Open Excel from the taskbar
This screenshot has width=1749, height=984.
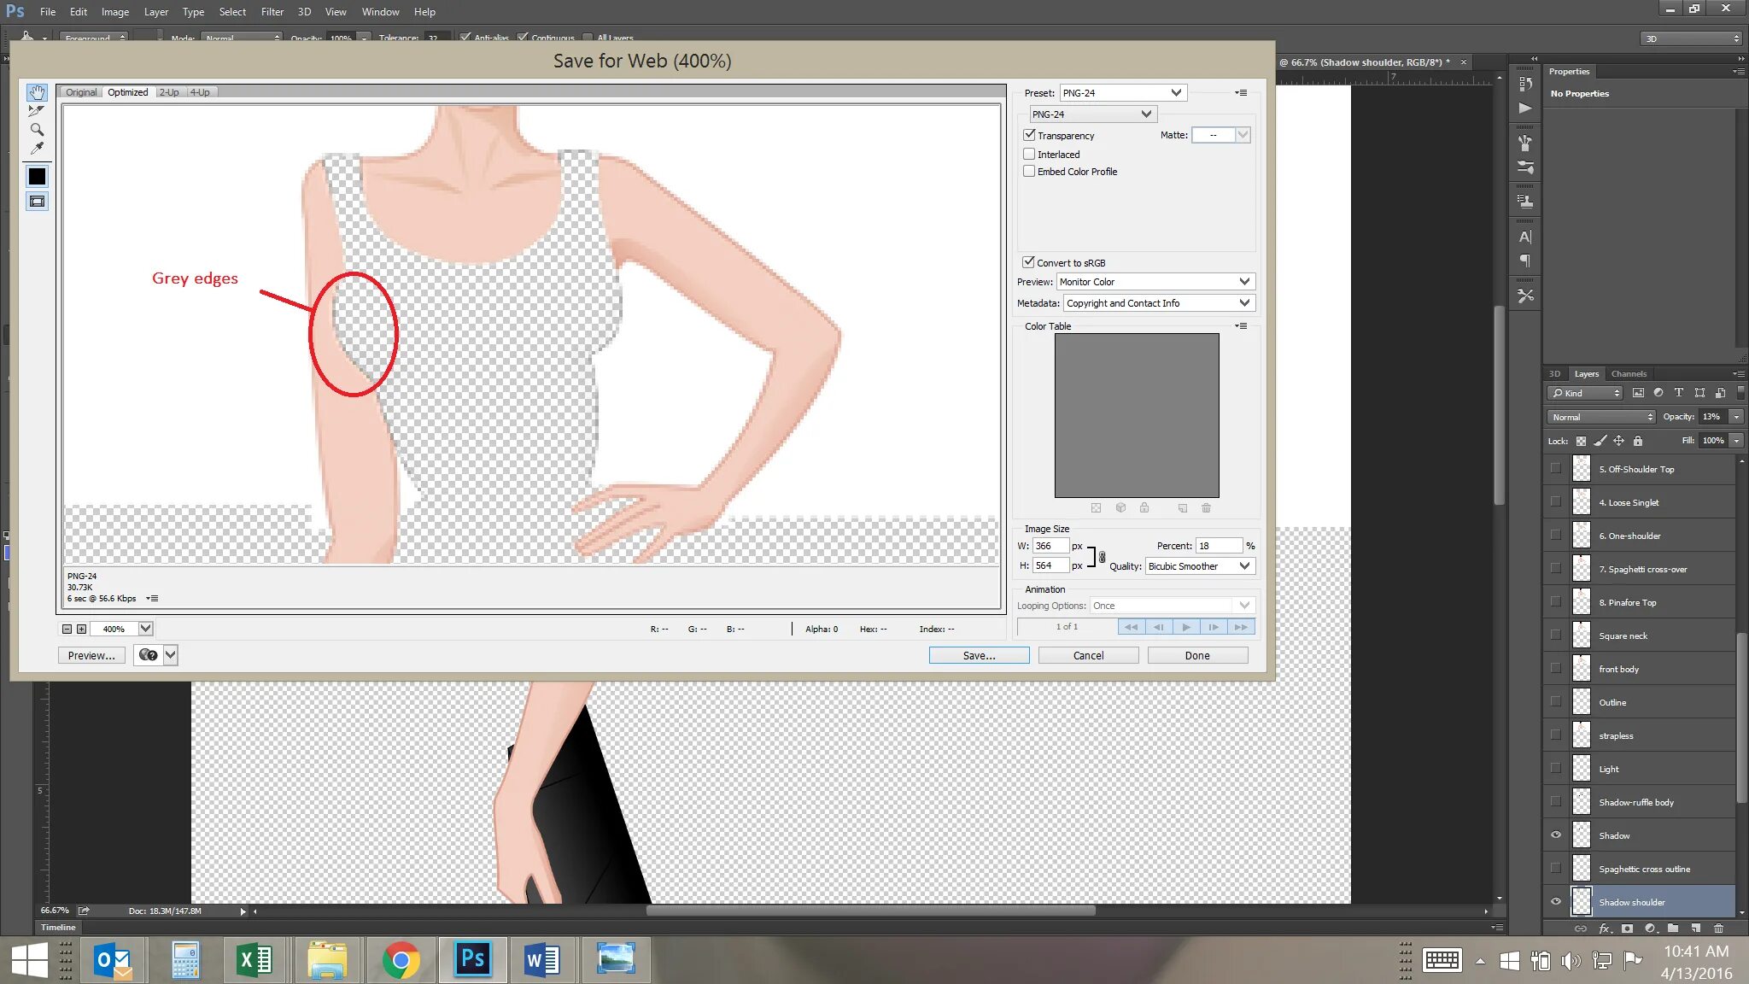pos(254,960)
